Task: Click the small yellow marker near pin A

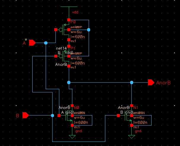Action: 26,40
